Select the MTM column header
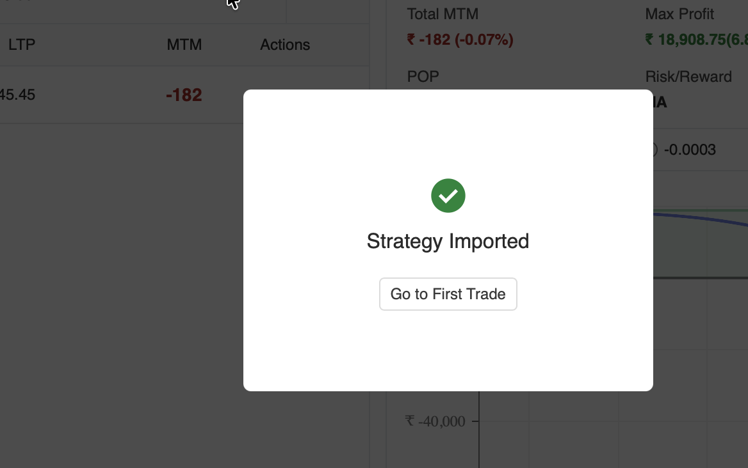 184,45
